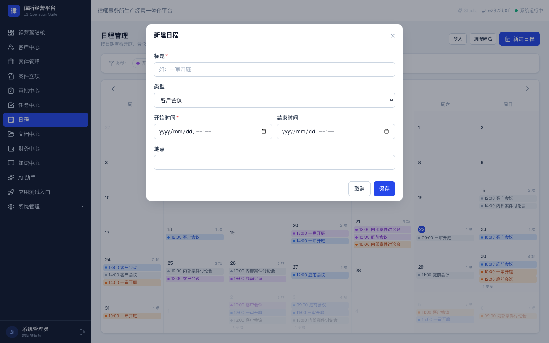
Task: Expand the 系统管理 submenu arrow
Action: [x=83, y=207]
